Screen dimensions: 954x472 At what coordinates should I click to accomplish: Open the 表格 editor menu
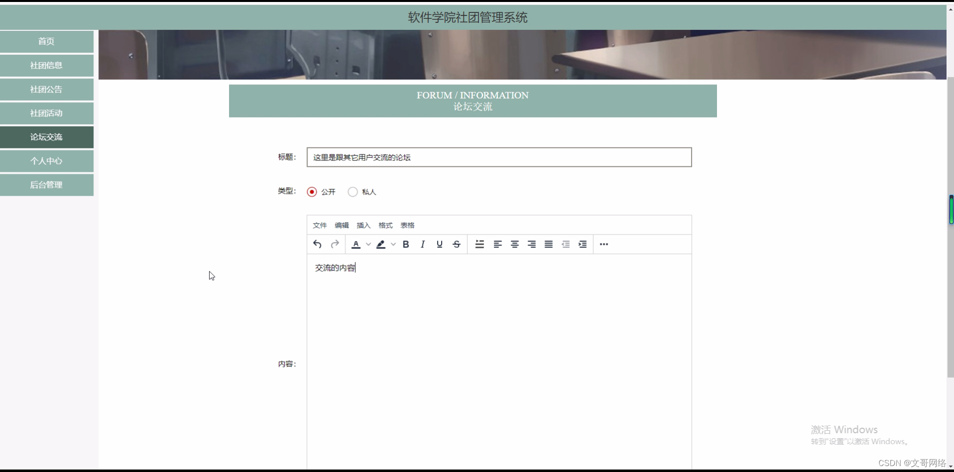(x=407, y=225)
